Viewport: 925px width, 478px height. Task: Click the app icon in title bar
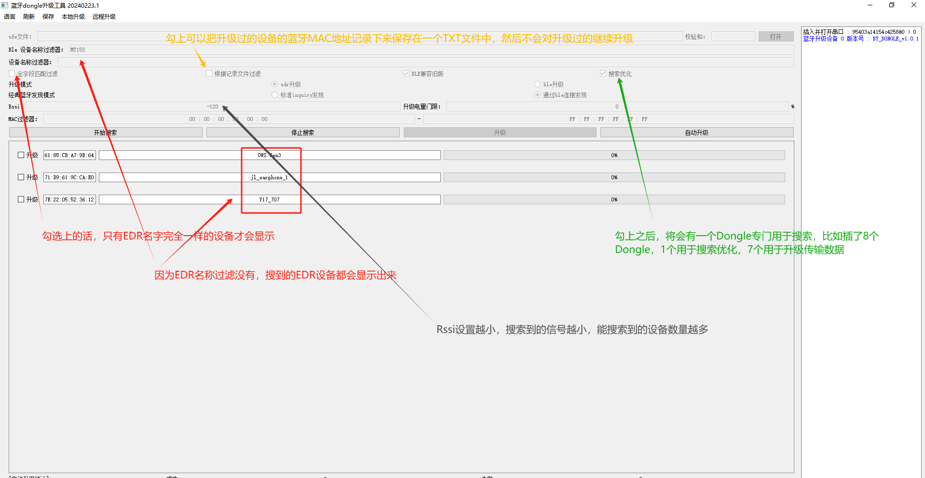(x=5, y=5)
